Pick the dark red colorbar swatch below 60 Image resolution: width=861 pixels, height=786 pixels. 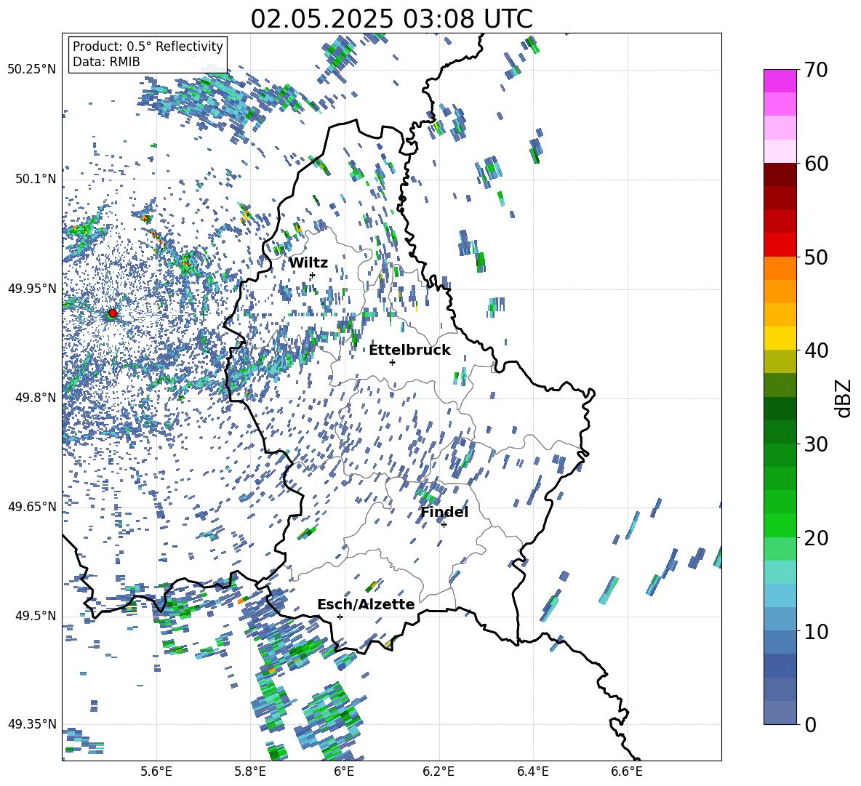pos(780,175)
